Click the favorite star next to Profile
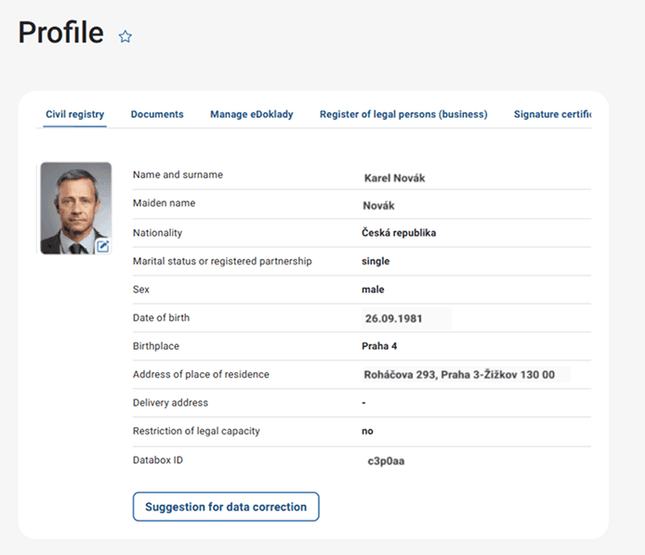This screenshot has height=555, width=645. [125, 36]
